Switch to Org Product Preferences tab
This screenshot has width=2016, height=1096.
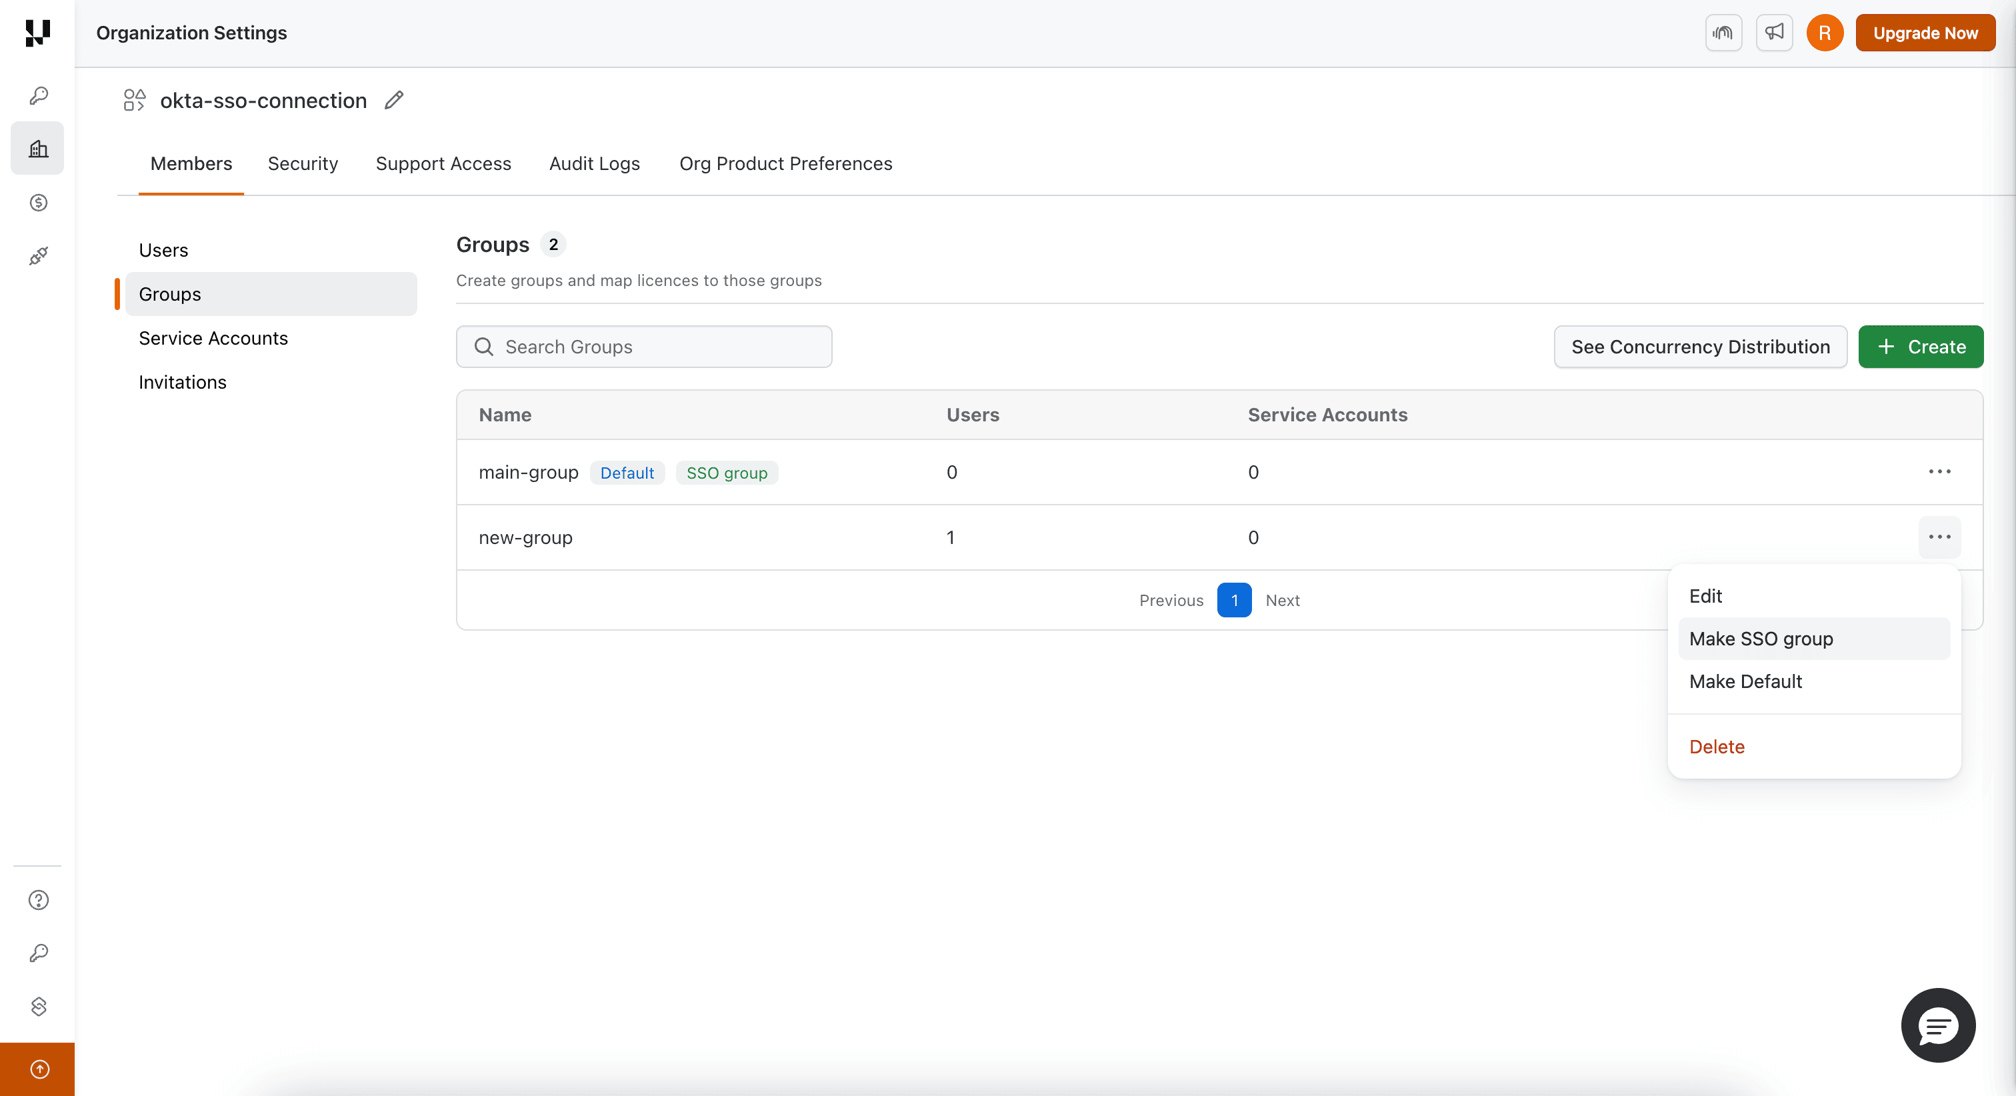point(786,163)
